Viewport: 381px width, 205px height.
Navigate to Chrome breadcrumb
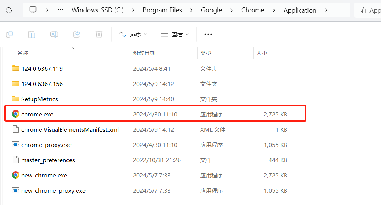click(253, 10)
